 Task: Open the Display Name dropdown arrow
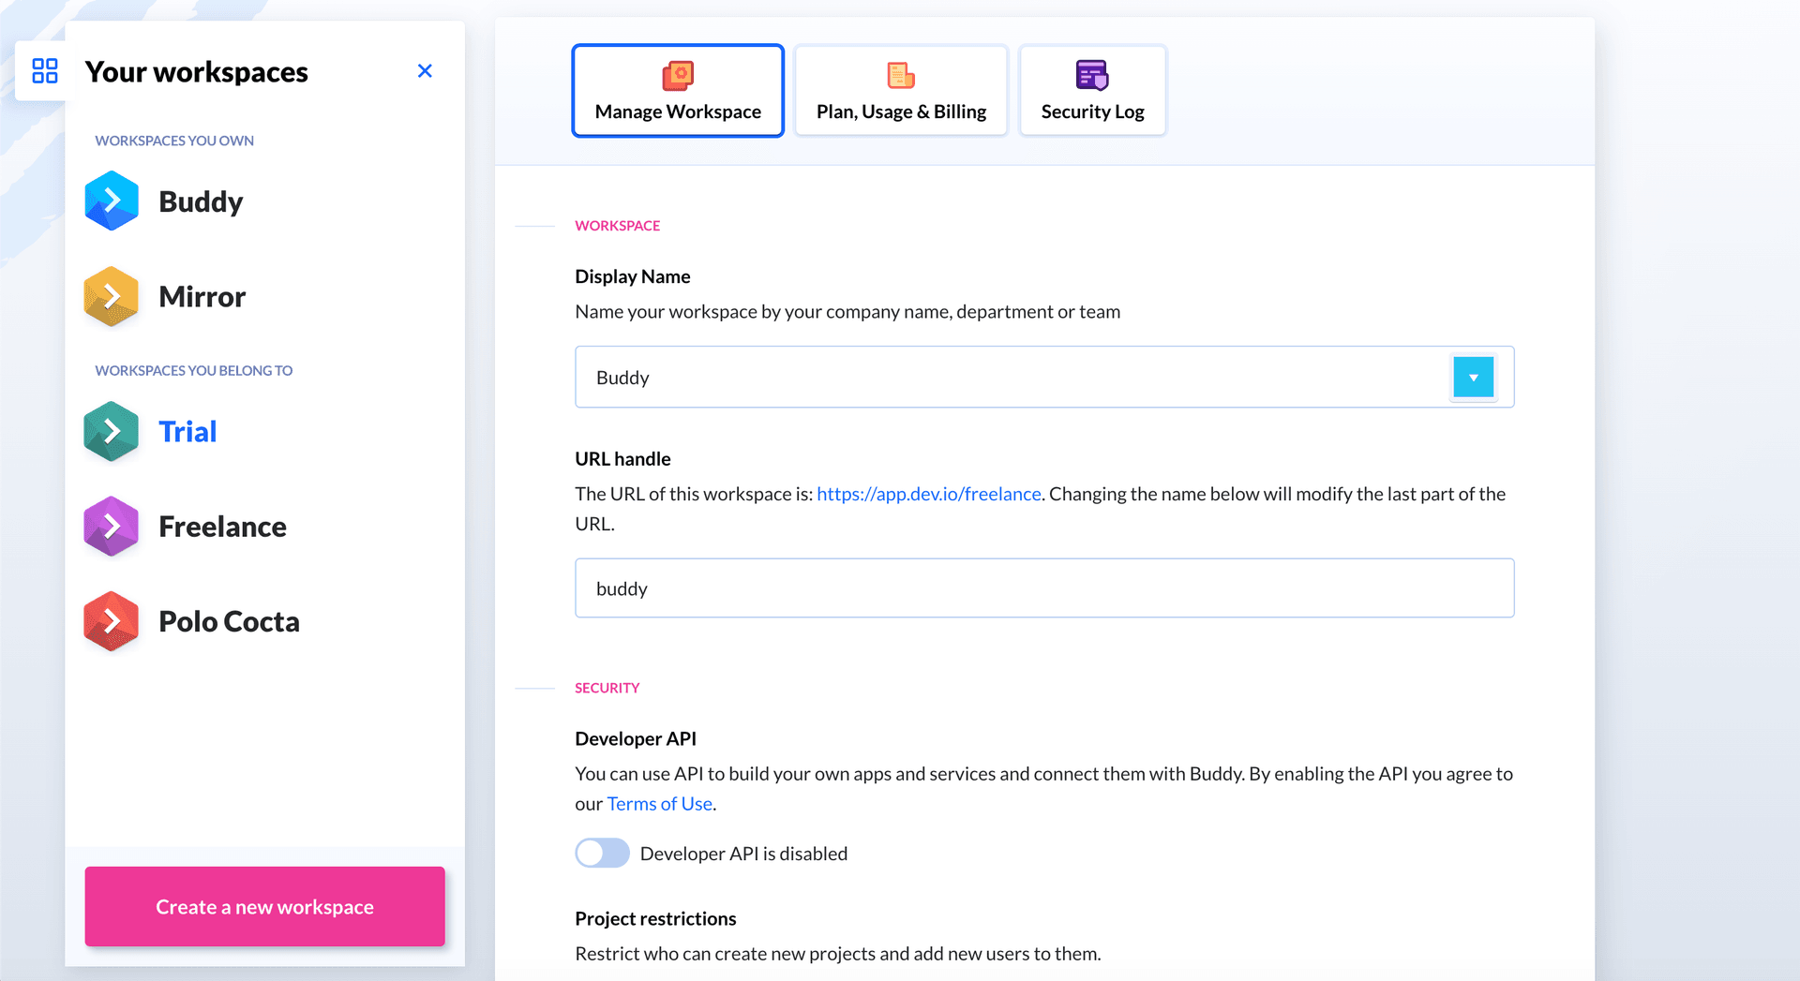1473,378
